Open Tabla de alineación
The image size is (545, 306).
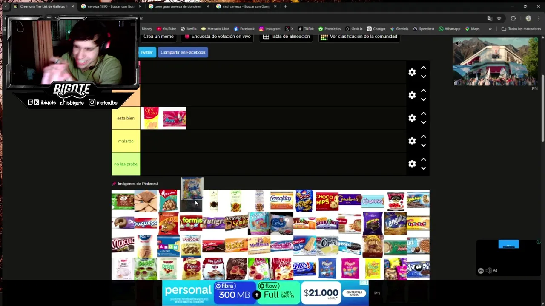point(286,37)
